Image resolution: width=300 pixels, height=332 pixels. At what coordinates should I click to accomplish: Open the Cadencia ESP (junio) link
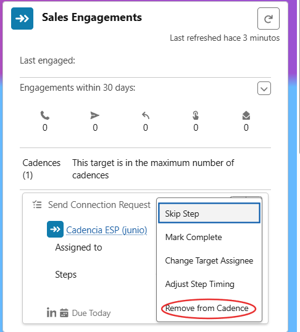[107, 230]
